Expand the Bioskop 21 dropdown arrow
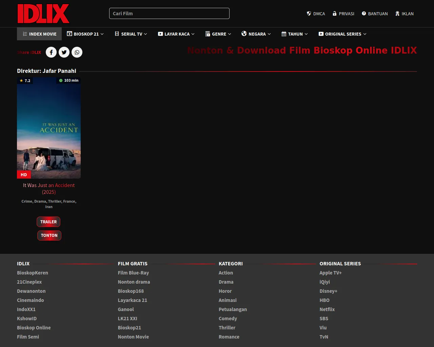This screenshot has width=434, height=347. pyautogui.click(x=102, y=34)
